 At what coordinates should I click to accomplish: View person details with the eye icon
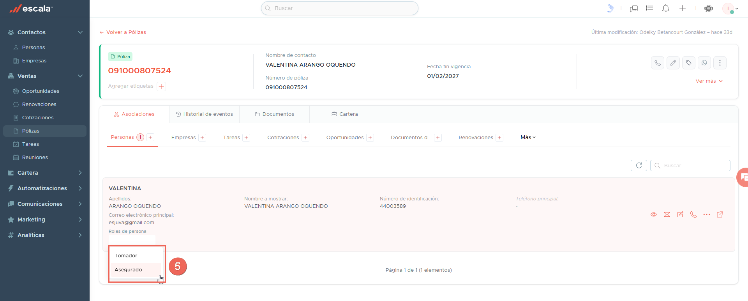point(654,214)
